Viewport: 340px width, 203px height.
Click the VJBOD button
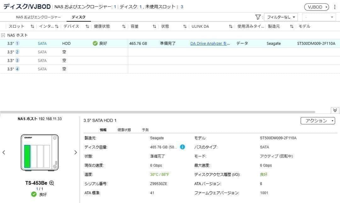pyautogui.click(x=316, y=7)
